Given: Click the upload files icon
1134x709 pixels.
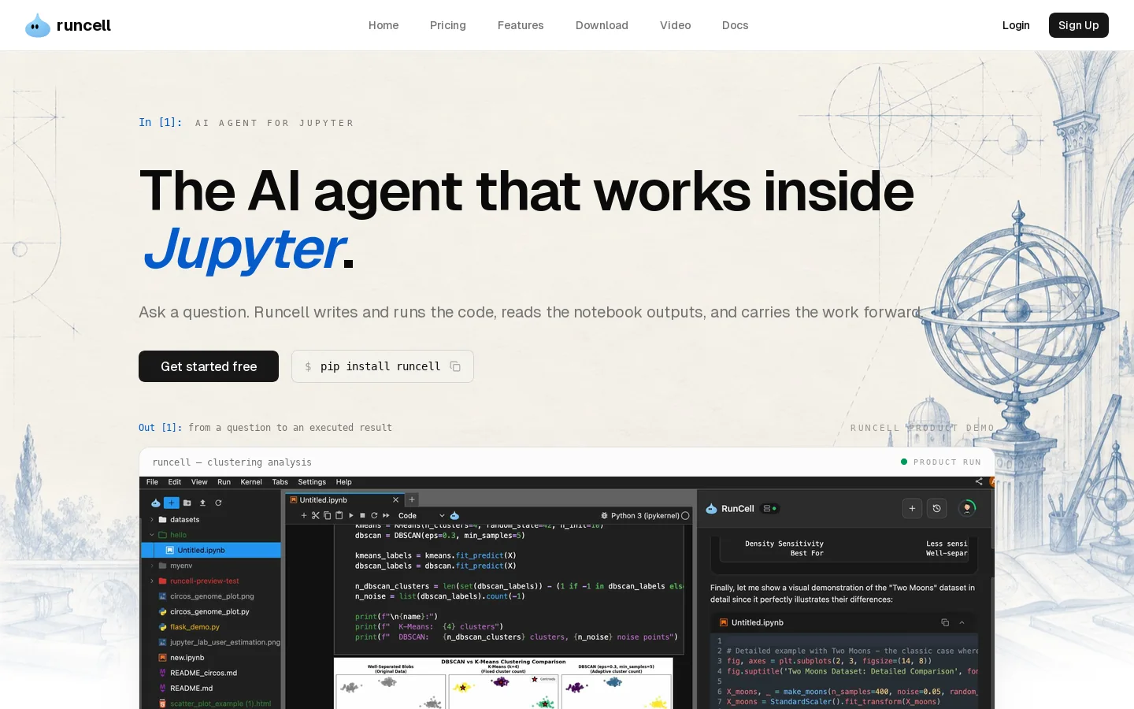Looking at the screenshot, I should [202, 503].
